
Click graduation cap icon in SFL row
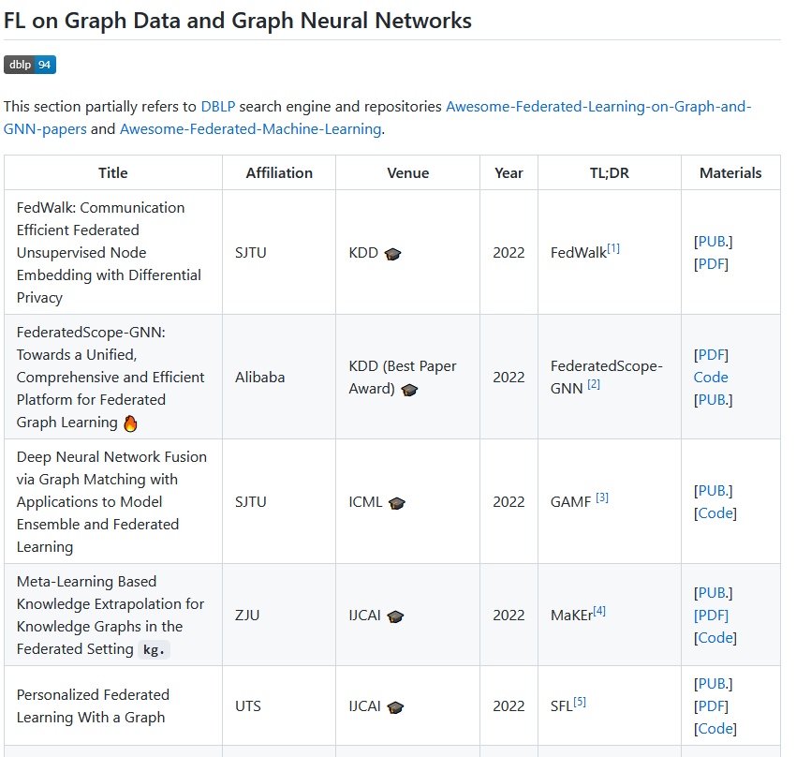click(395, 707)
